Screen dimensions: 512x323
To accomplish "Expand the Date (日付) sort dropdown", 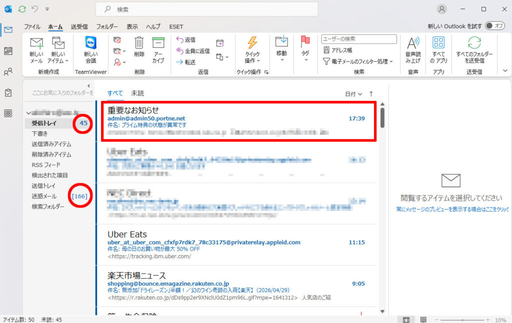I will [x=353, y=94].
